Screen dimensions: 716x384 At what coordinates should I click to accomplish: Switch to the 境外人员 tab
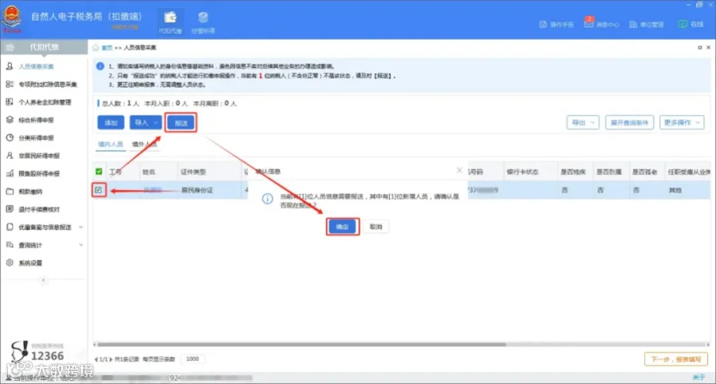[144, 144]
